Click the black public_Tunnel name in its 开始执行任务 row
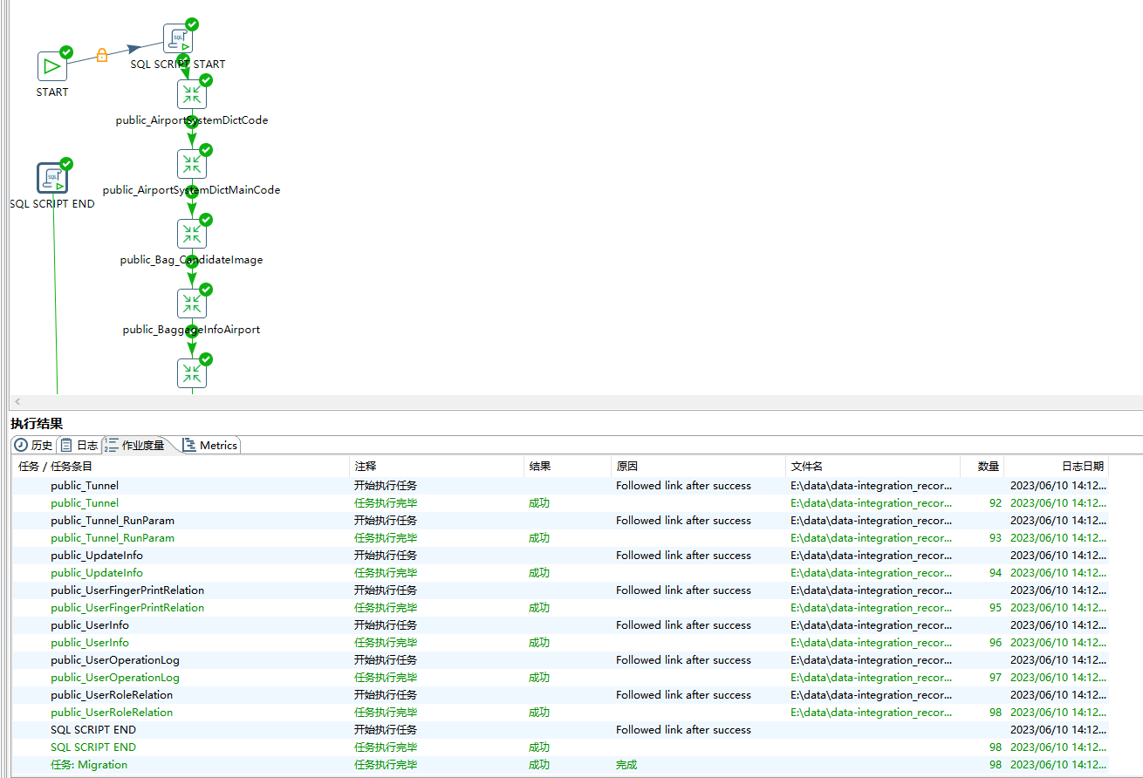The height and width of the screenshot is (778, 1143). click(x=85, y=486)
